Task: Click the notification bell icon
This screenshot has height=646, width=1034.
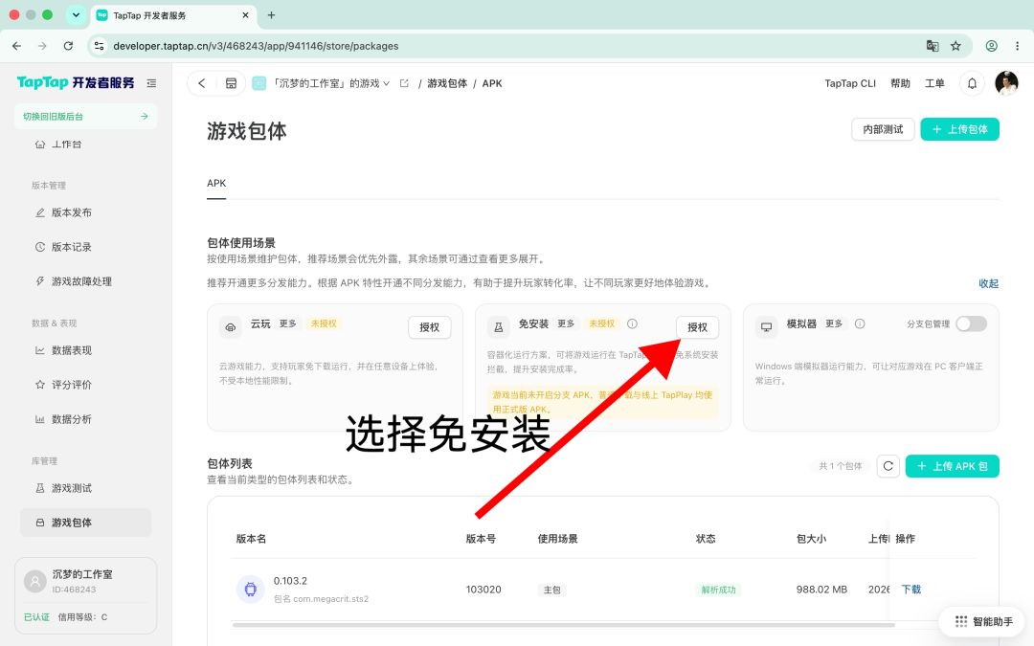Action: click(972, 83)
